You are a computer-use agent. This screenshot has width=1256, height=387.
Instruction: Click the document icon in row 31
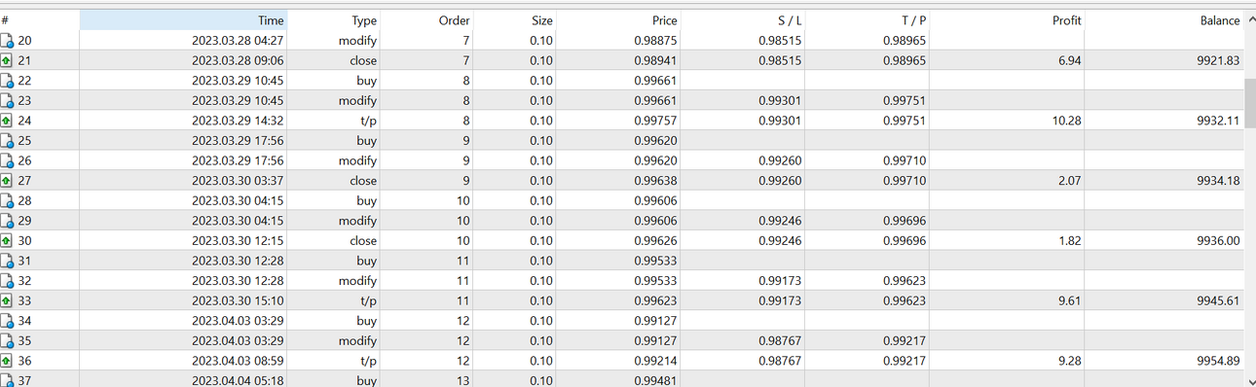[7, 261]
